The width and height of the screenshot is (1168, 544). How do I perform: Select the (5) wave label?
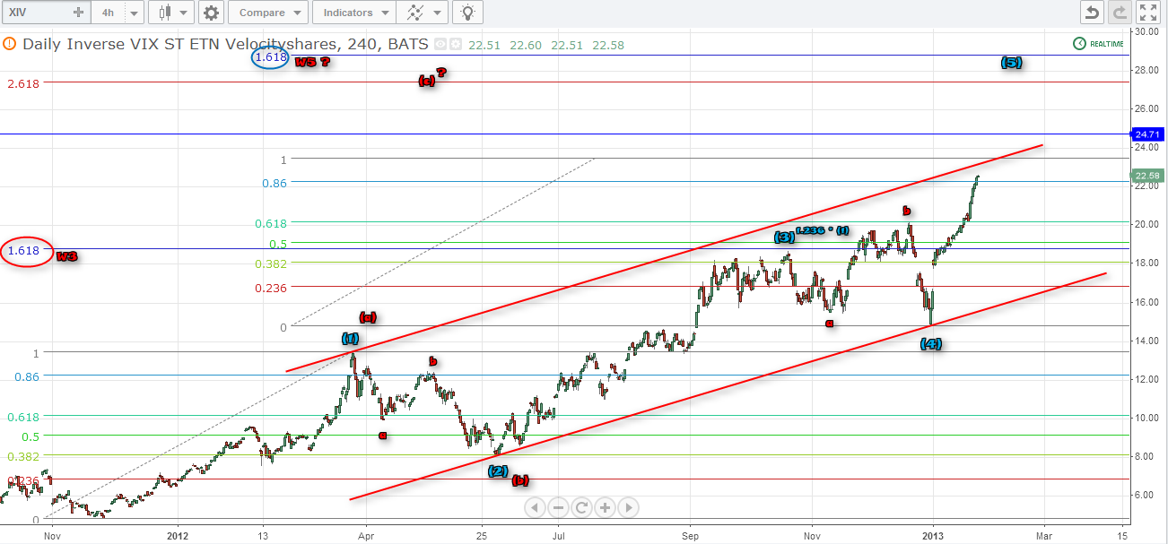[1011, 63]
